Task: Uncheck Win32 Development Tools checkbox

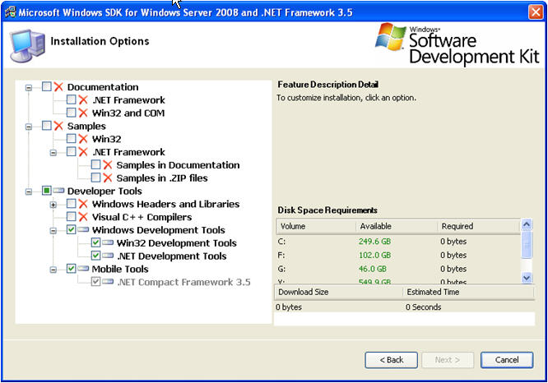Action: 95,242
